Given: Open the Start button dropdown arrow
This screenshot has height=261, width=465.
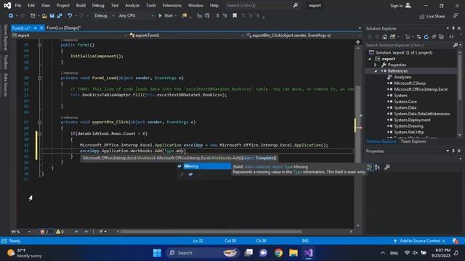Looking at the screenshot, I should pos(176,16).
